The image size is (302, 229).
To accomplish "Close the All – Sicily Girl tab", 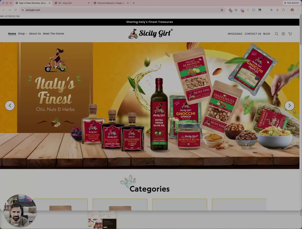I will coord(88,3).
